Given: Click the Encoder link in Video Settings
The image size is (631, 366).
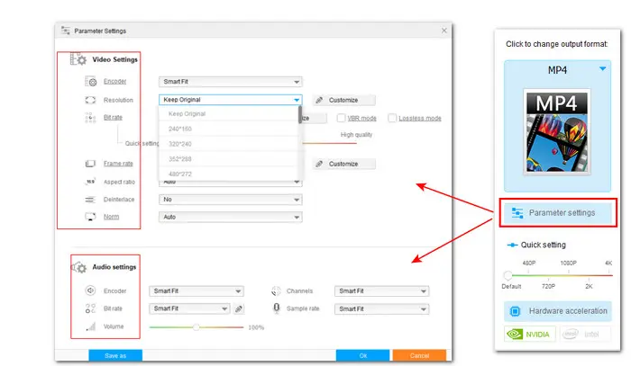Looking at the screenshot, I should [115, 82].
